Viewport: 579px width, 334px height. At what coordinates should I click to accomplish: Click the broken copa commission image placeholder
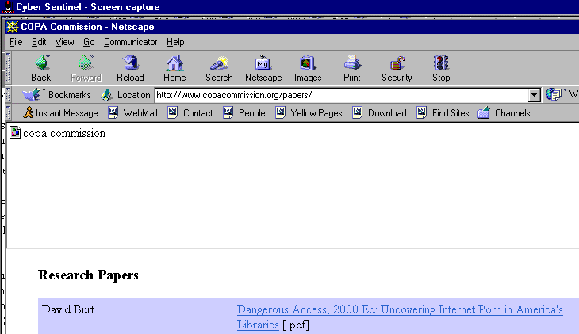click(x=15, y=133)
